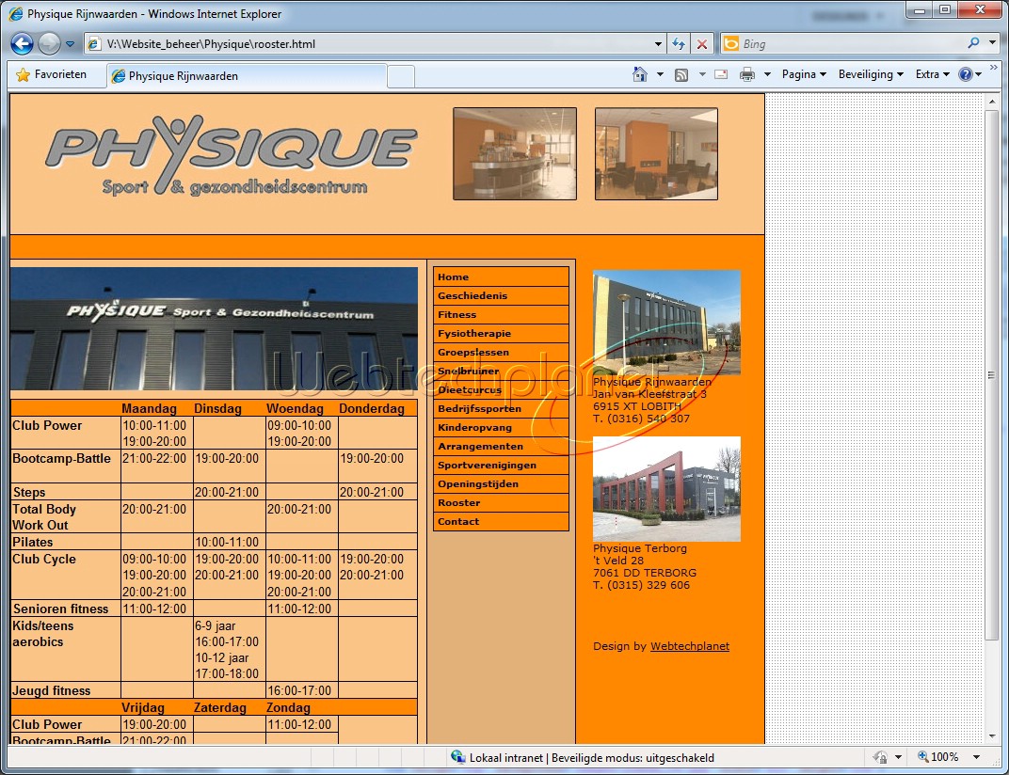Open a new blank tab
The height and width of the screenshot is (775, 1009).
coord(401,76)
